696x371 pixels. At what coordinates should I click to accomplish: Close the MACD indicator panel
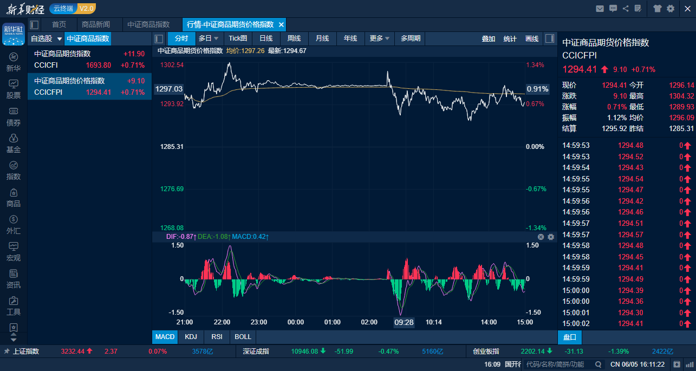[x=541, y=237]
